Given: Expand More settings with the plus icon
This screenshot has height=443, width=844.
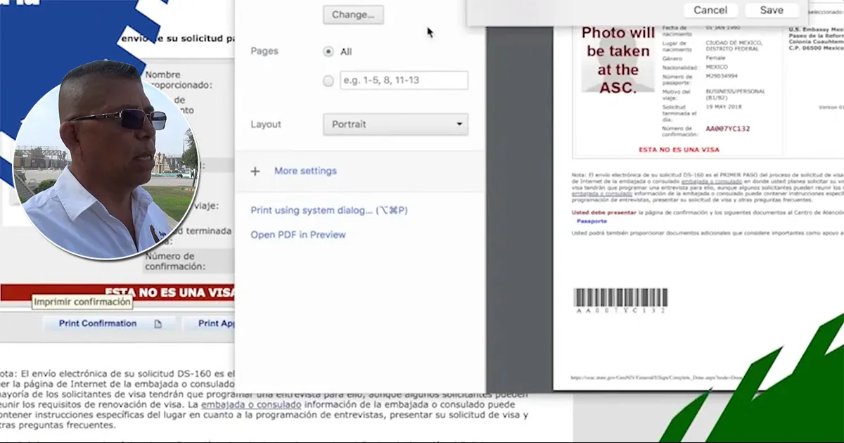Looking at the screenshot, I should coord(255,171).
